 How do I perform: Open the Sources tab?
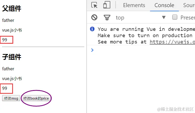[189, 5]
